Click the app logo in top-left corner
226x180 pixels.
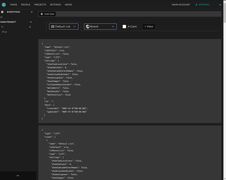click(4, 5)
